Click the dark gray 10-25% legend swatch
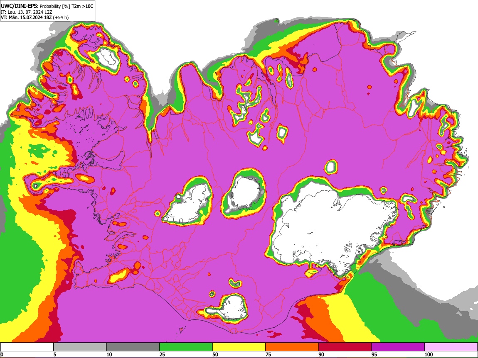 click(133, 347)
